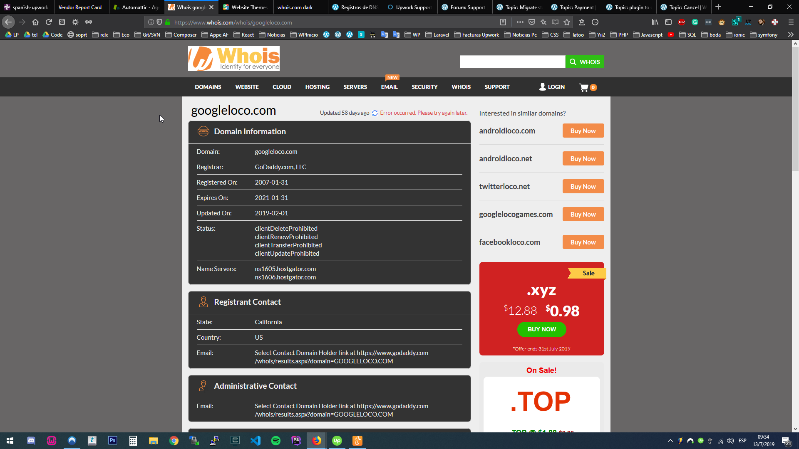Click the refresh whois data icon
The height and width of the screenshot is (449, 799).
point(375,113)
